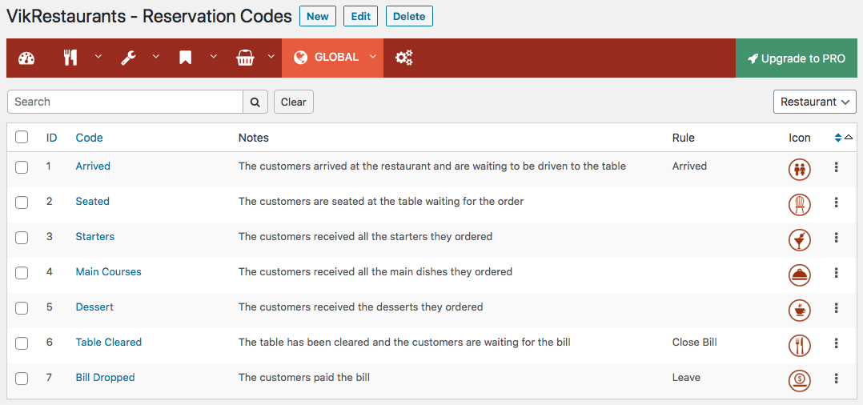Check the Main Courses row checkbox

(22, 273)
